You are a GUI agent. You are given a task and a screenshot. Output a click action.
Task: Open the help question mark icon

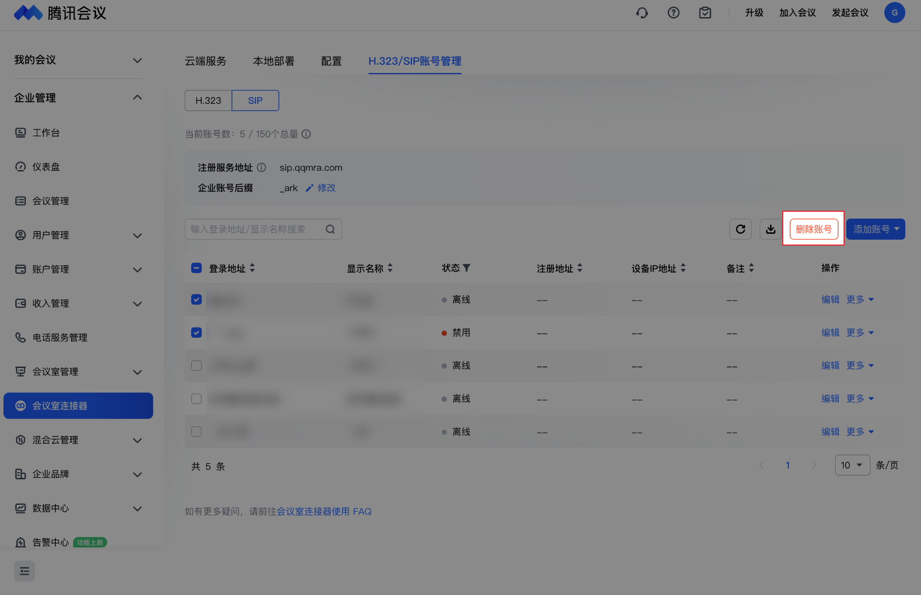(x=673, y=13)
